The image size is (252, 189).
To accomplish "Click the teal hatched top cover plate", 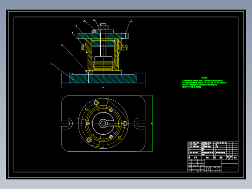I will coord(103,36).
